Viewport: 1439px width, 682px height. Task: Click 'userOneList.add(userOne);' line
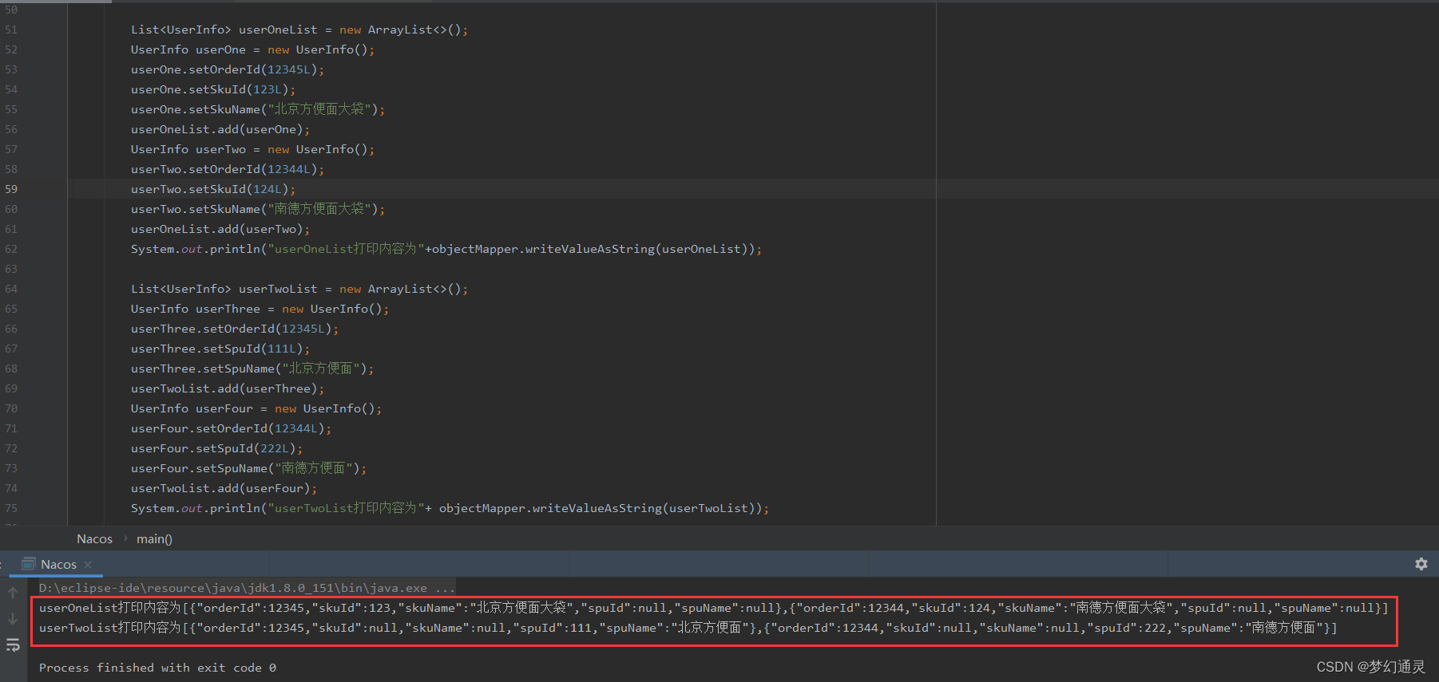click(x=220, y=129)
